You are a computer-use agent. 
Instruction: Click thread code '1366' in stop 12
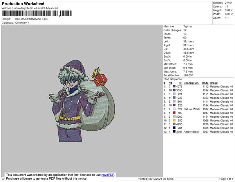pos(206,128)
